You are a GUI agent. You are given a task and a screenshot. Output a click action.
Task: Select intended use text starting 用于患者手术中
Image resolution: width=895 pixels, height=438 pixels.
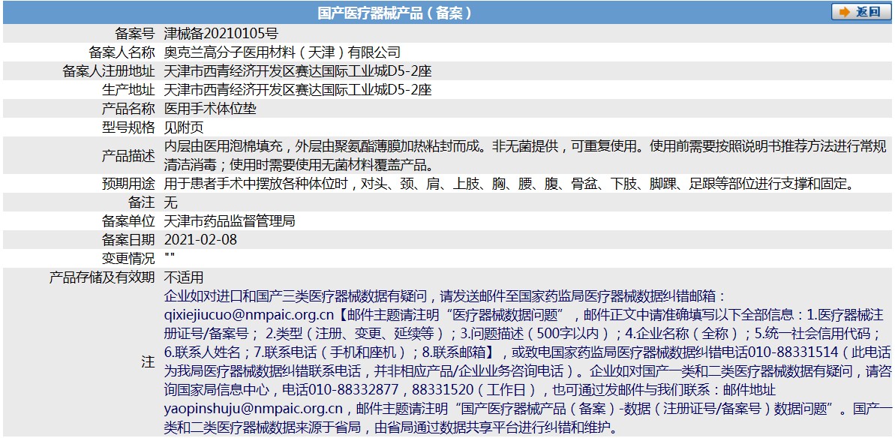point(511,184)
